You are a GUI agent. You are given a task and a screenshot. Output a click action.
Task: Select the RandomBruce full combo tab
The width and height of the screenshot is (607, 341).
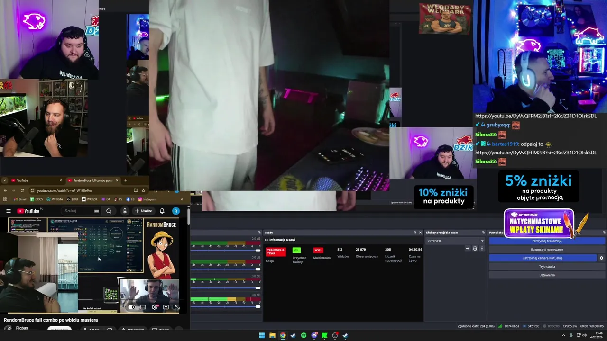click(x=92, y=180)
